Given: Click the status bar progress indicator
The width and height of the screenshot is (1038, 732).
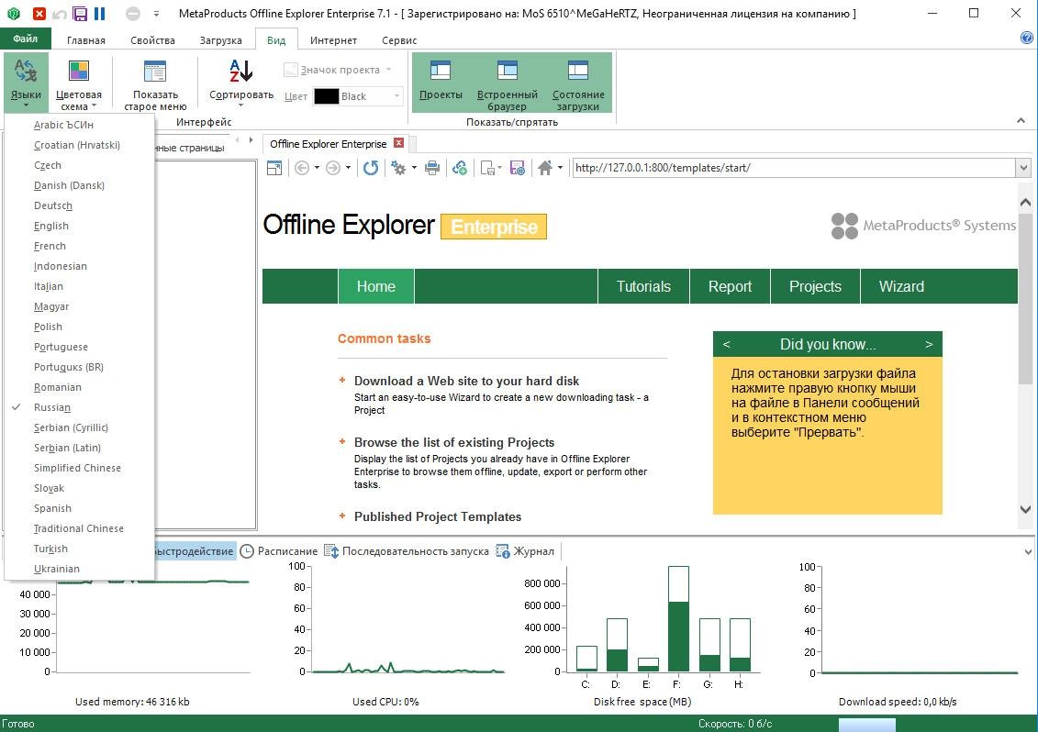Looking at the screenshot, I should pyautogui.click(x=866, y=725).
